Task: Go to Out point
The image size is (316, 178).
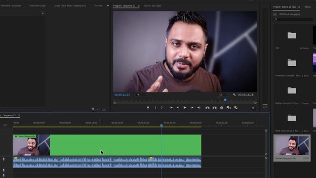Action: [x=199, y=108]
